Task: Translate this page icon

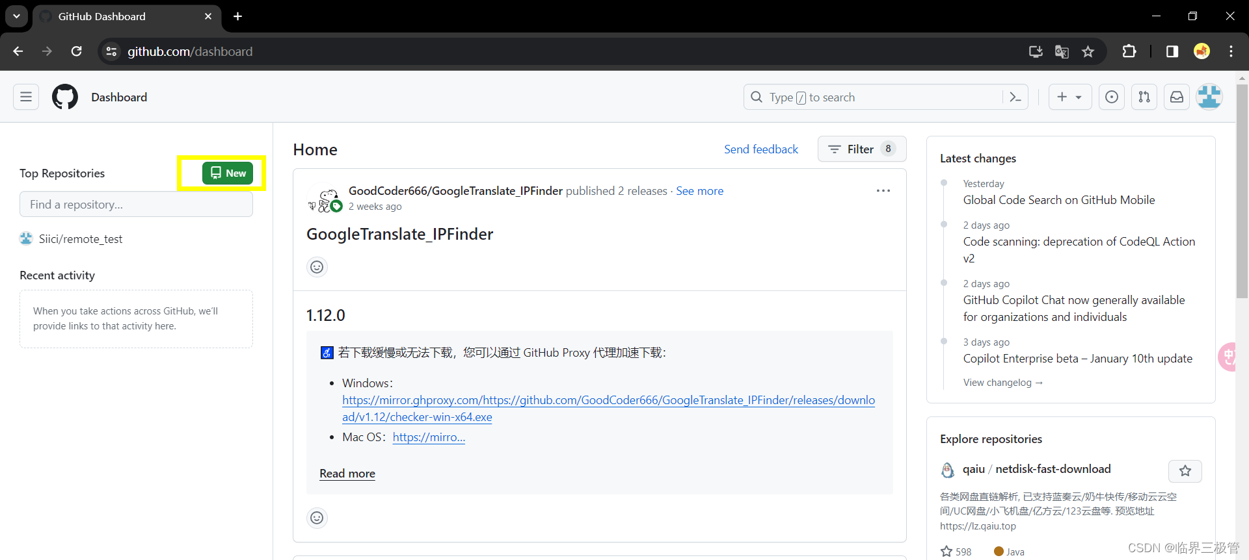Action: click(x=1062, y=51)
